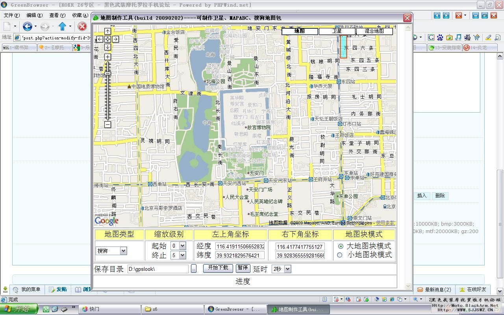Open 文件(F) menu

coord(12,15)
